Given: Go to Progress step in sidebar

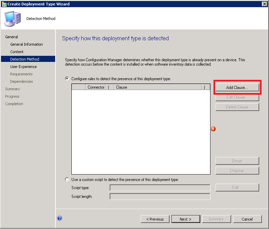Looking at the screenshot, I should (12, 97).
